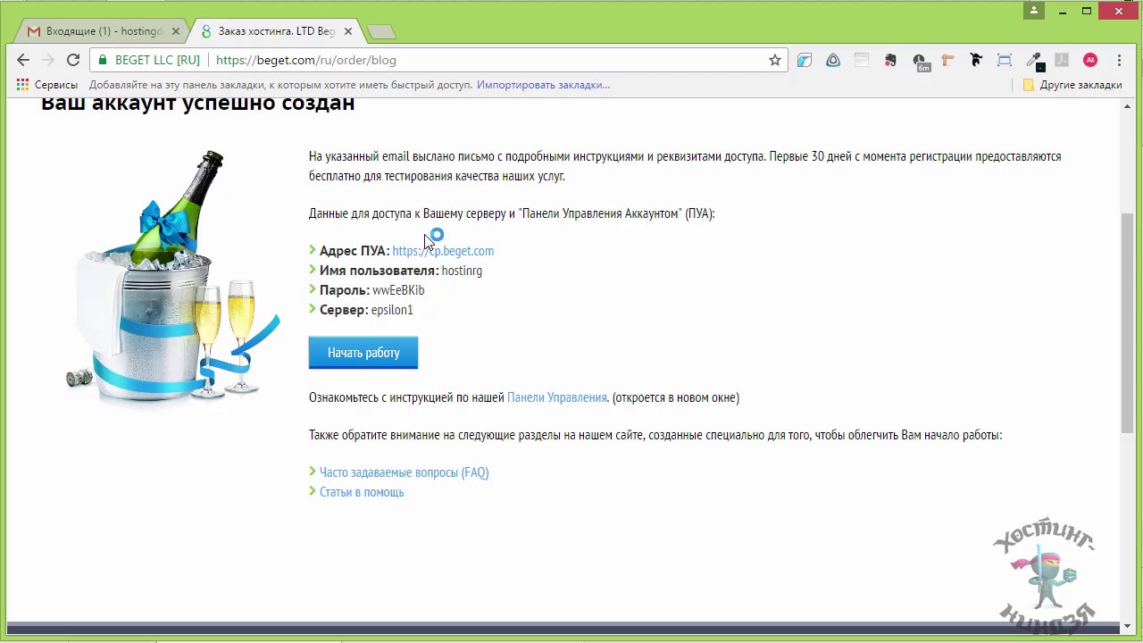Click the wooden signpost extension icon
The width and height of the screenshot is (1143, 643).
pos(947,60)
